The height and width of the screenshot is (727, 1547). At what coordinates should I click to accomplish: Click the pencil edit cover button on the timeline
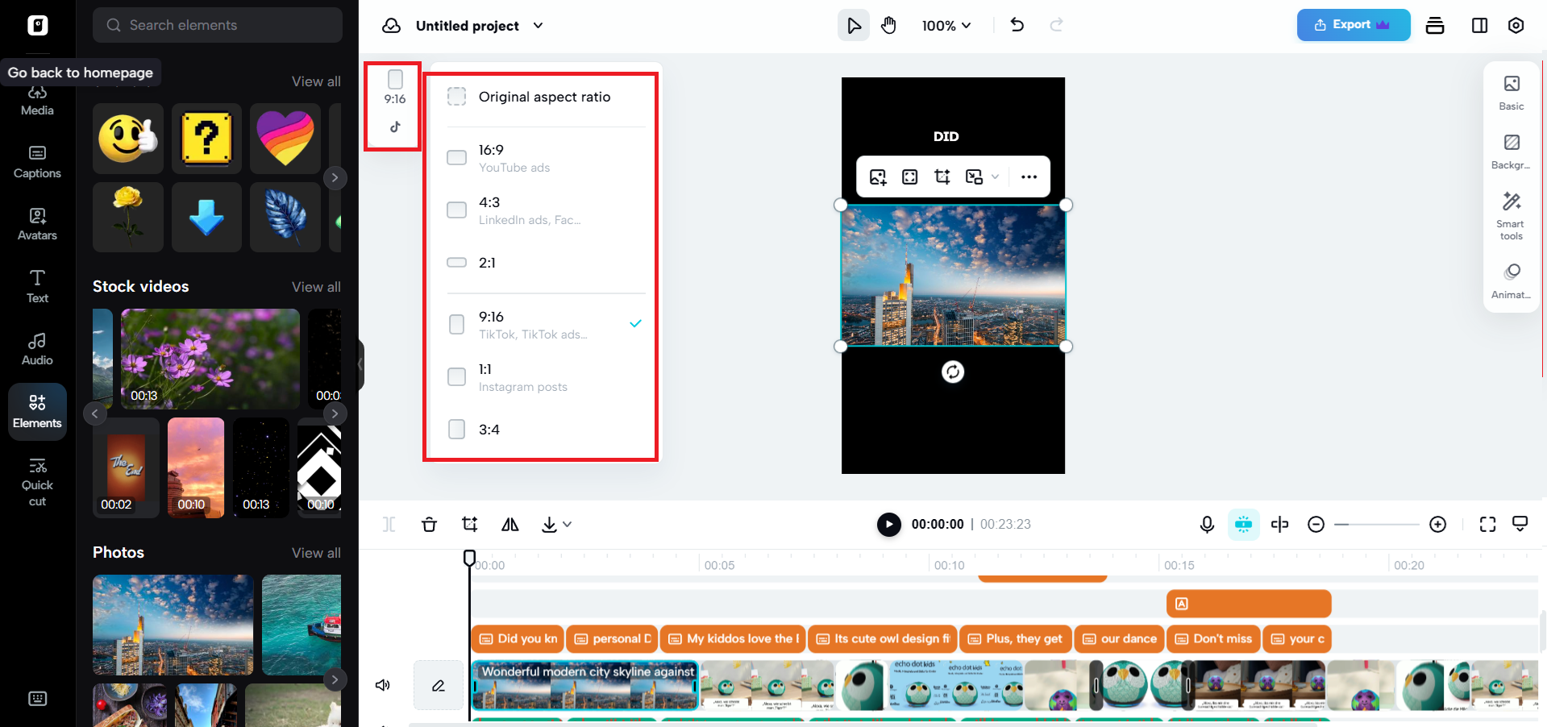(x=439, y=685)
